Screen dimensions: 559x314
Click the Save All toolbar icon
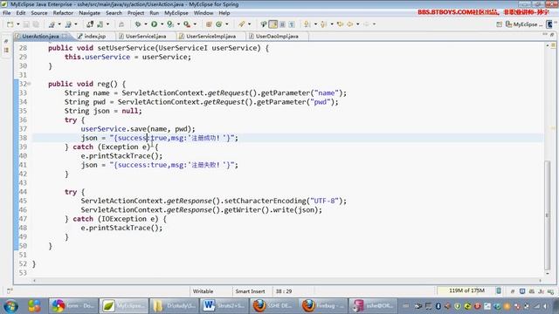coord(36,24)
